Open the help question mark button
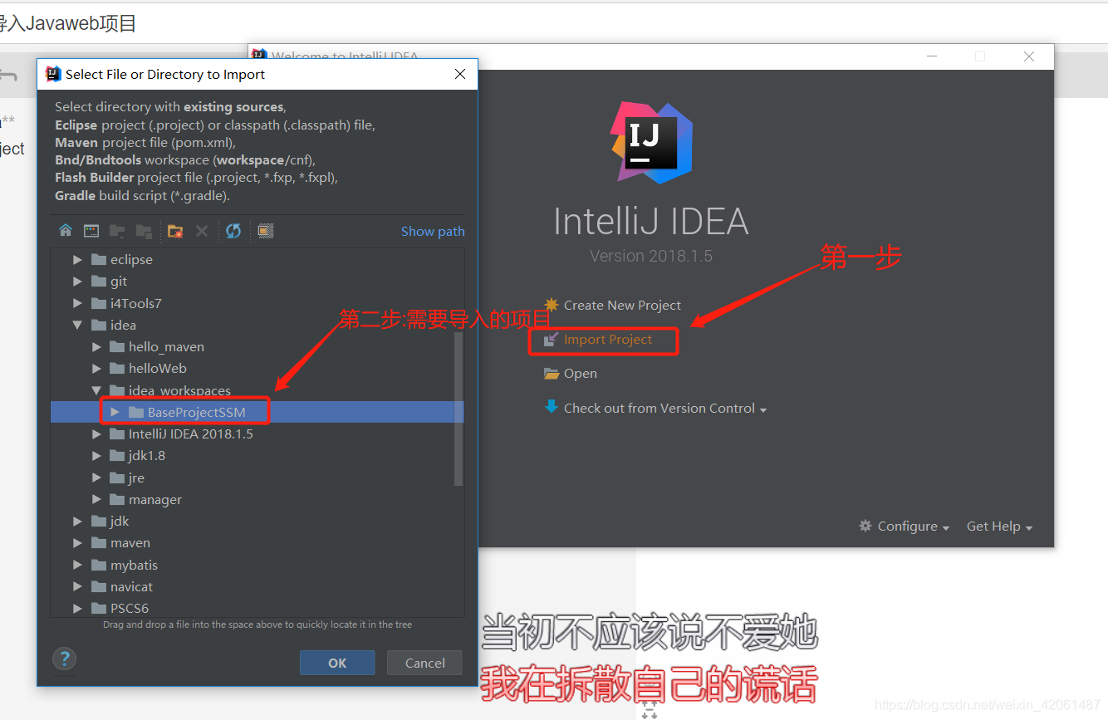This screenshot has width=1108, height=720. point(64,659)
